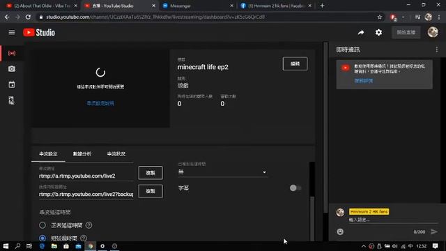
Task: Copy the b.rtmp backup stream URL
Action: point(151,191)
